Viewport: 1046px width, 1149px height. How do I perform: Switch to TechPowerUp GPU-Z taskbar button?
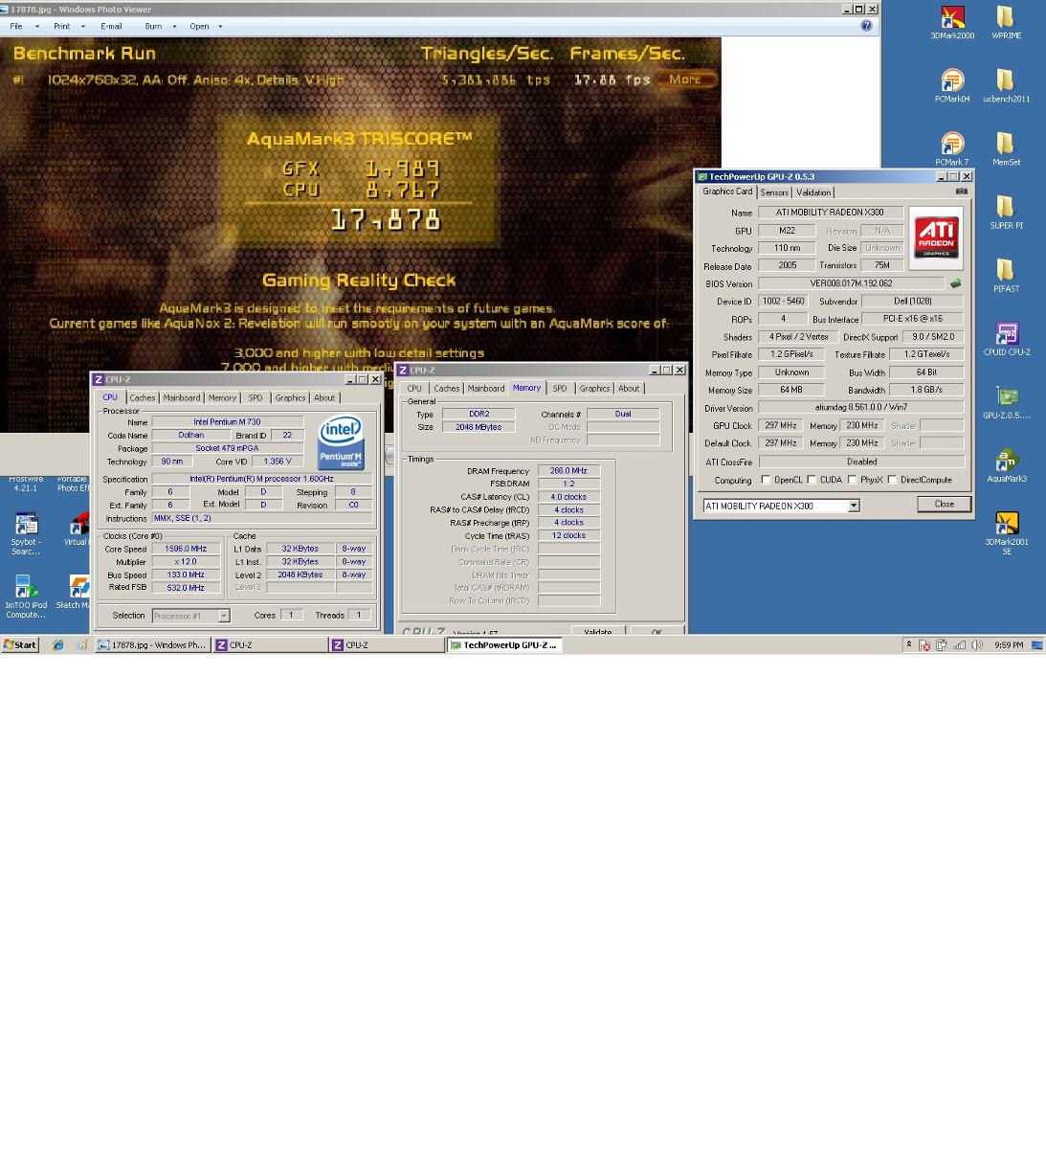click(x=503, y=645)
